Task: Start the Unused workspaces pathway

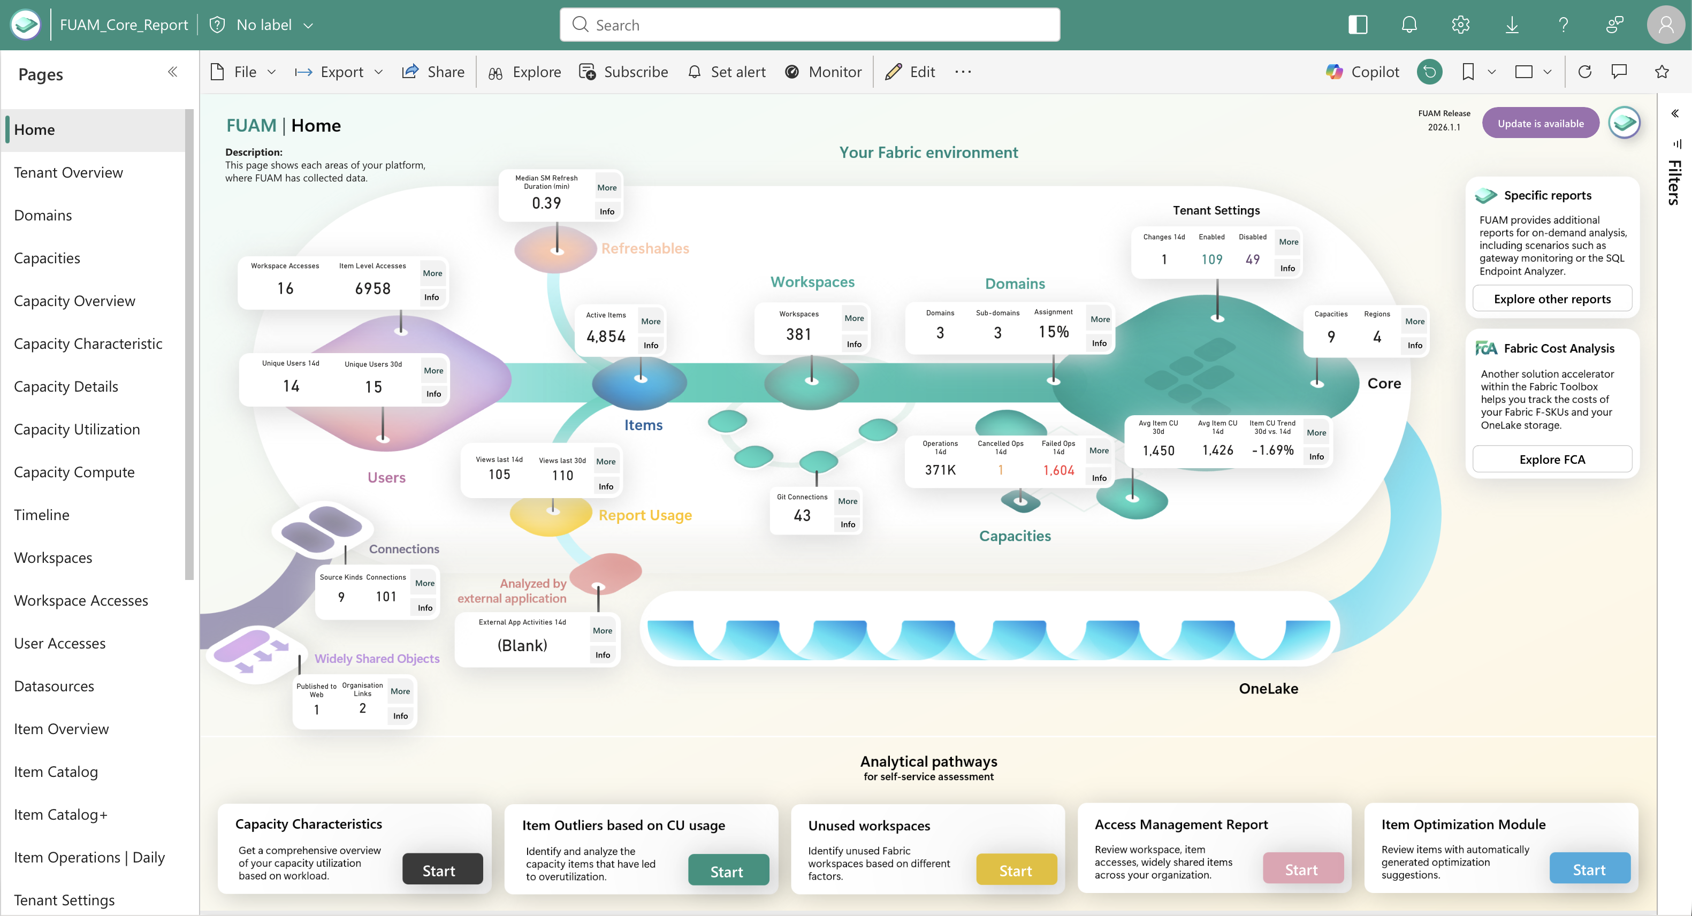Action: 1016,869
